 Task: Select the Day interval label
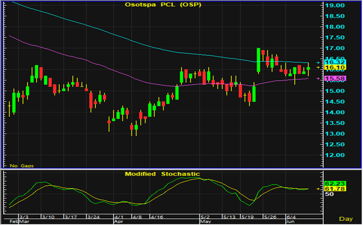click(x=346, y=219)
